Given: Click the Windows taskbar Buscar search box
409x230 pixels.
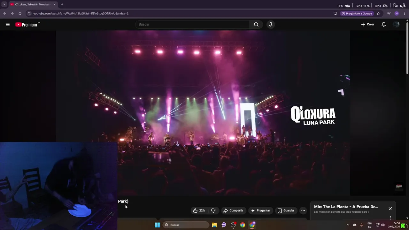Looking at the screenshot, I should 186,225.
